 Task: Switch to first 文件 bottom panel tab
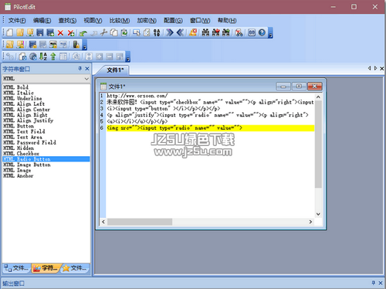pyautogui.click(x=17, y=268)
